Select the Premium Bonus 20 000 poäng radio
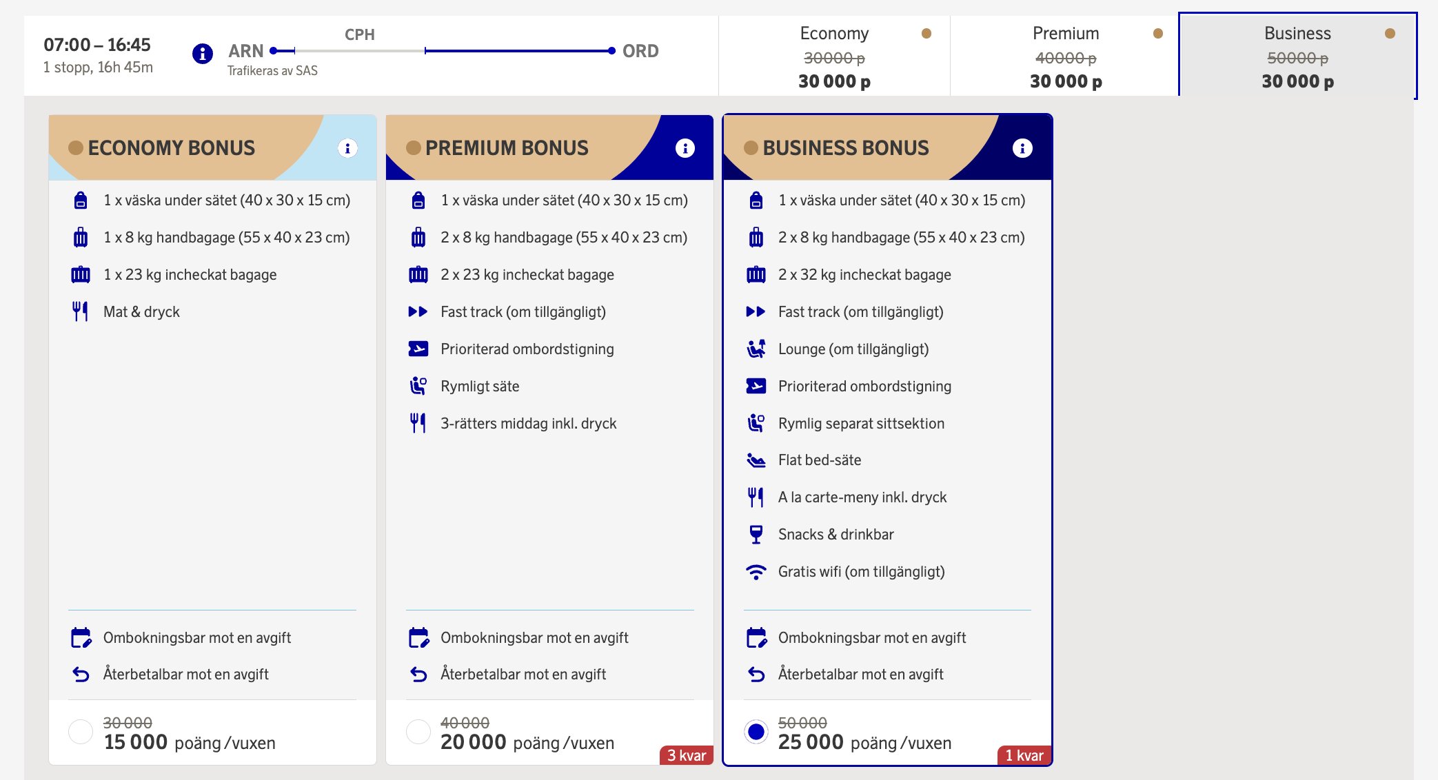The width and height of the screenshot is (1438, 780). (418, 732)
